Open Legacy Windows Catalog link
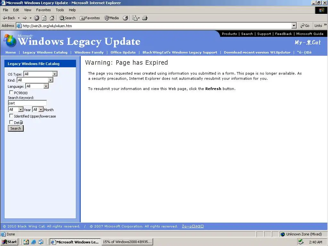 pos(45,52)
